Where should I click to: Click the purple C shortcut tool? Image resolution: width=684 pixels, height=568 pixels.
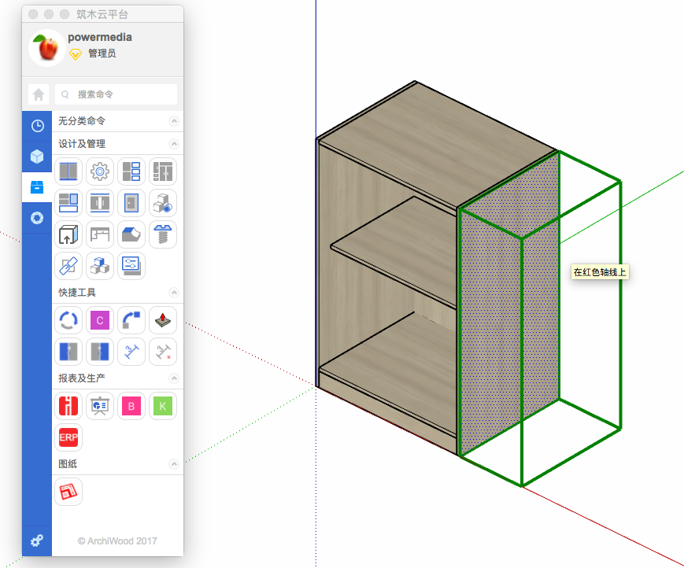click(x=100, y=320)
